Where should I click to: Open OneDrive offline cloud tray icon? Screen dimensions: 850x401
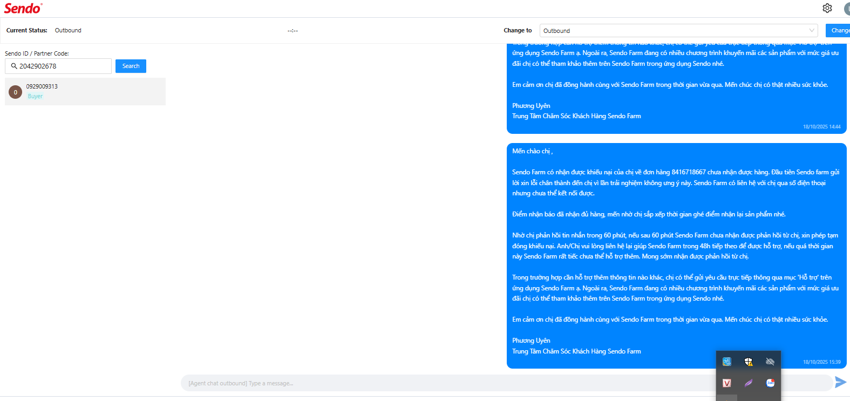[x=770, y=362]
